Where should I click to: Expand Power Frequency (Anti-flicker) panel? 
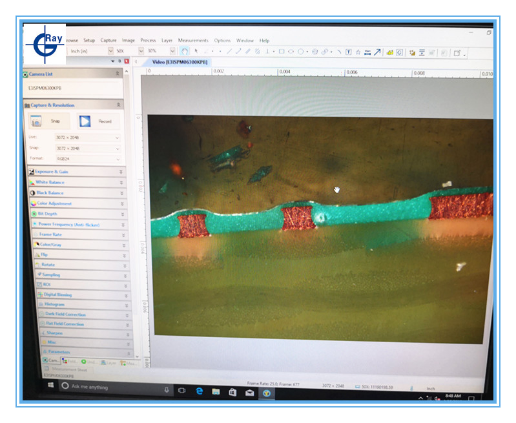point(79,225)
